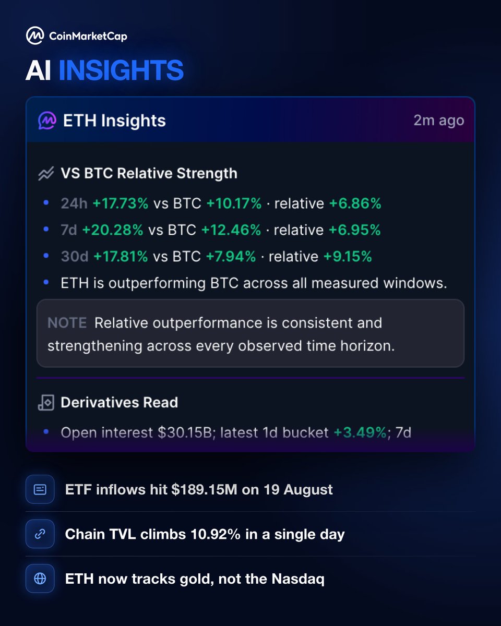Screen dimensions: 501x626
Task: Open the ETH now tracks gold headline
Action: tap(195, 579)
